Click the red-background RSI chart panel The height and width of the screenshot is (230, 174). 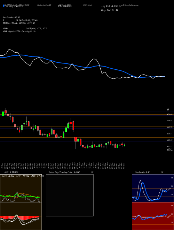tap(153, 216)
